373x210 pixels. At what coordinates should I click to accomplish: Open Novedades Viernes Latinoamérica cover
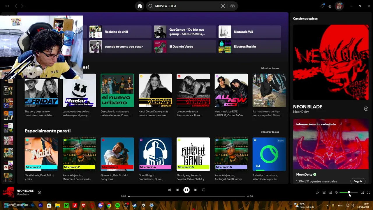193,90
